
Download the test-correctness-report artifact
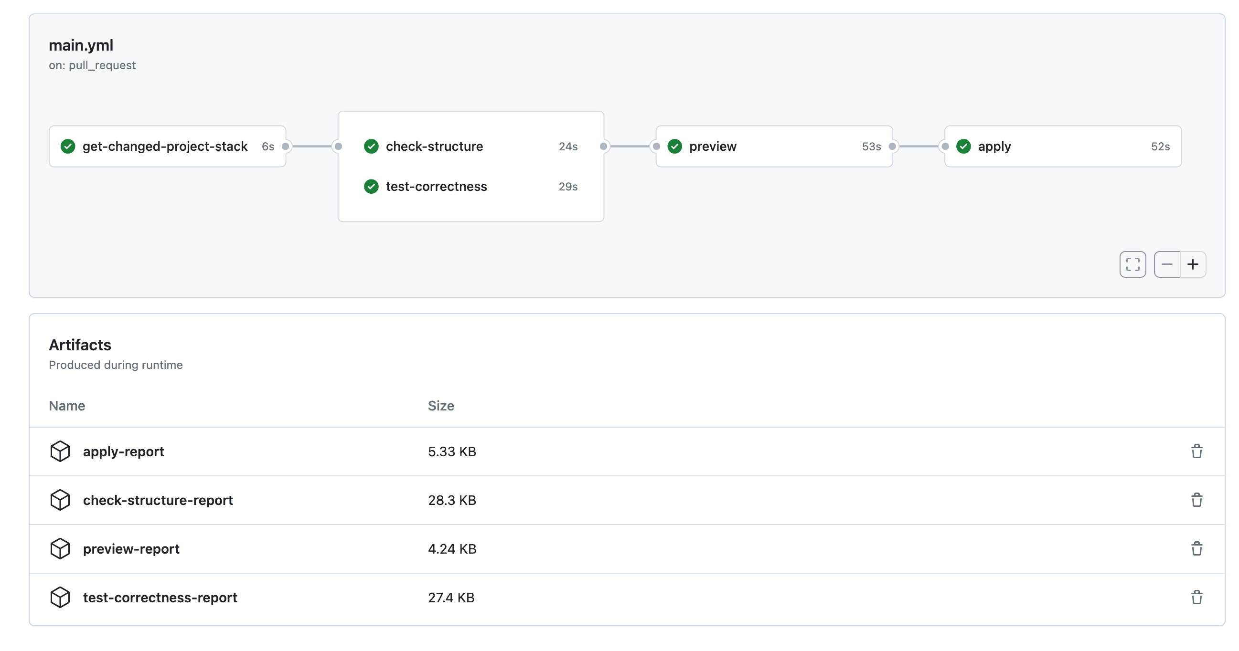(160, 597)
